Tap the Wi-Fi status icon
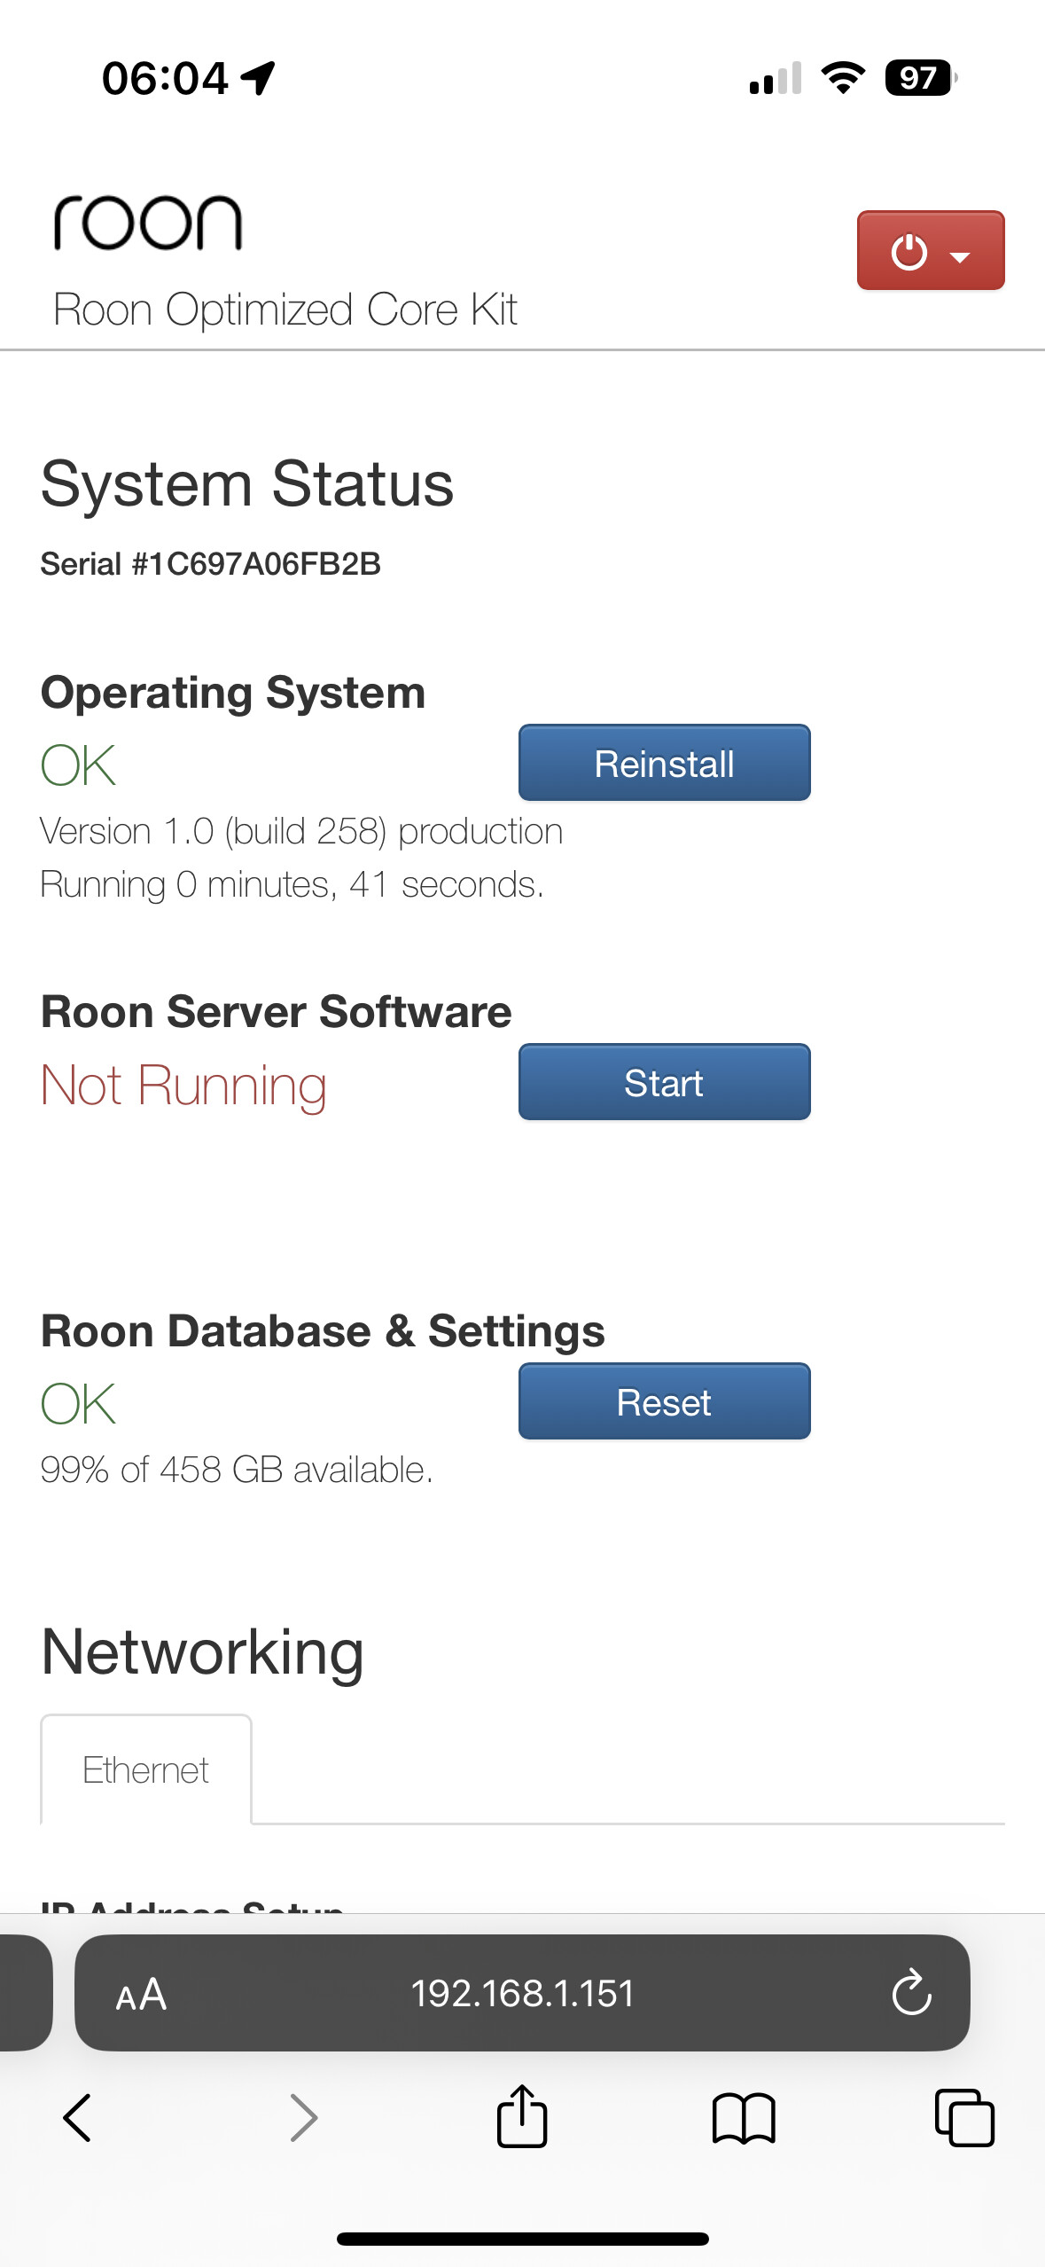The width and height of the screenshot is (1045, 2267). point(843,78)
